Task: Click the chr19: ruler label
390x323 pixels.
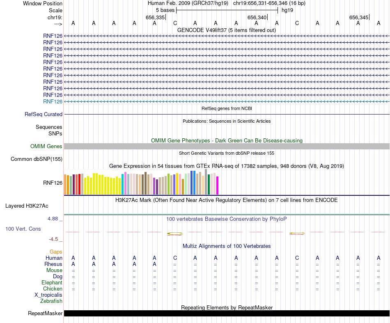Action: (55, 17)
